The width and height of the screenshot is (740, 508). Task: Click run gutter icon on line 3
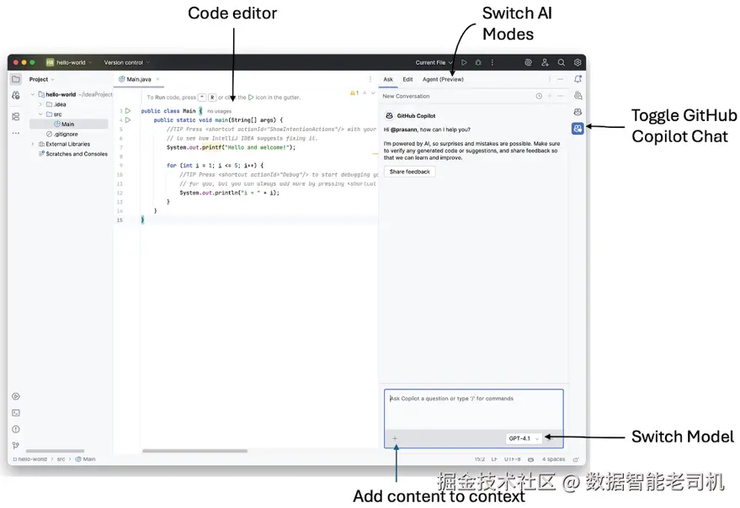click(x=128, y=111)
